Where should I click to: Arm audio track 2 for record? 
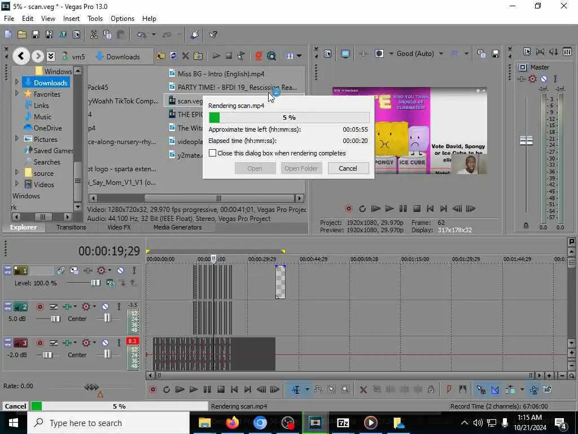click(40, 307)
